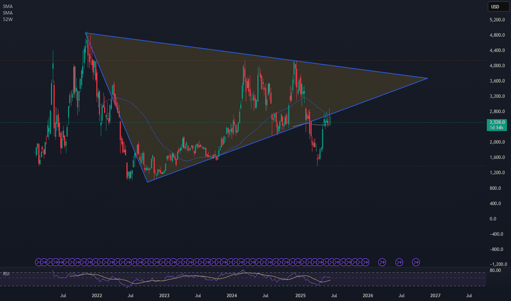Select the topmost SMA indicator legend
Viewport: 511px width, 301px height.
pos(8,7)
